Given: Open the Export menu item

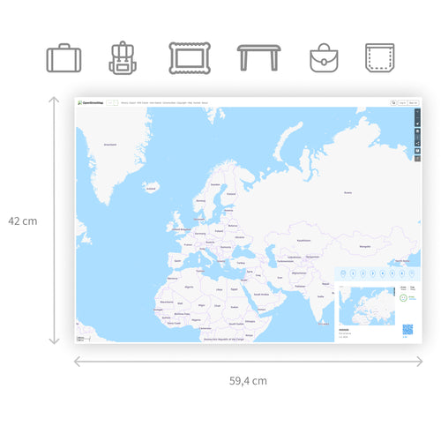Looking at the screenshot, I should tap(132, 103).
